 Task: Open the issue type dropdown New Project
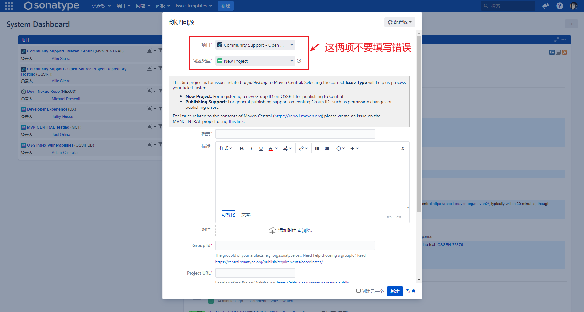tap(255, 61)
